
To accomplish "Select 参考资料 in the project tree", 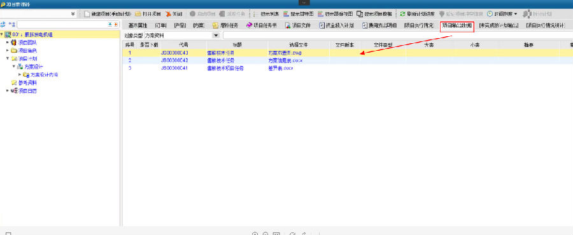I will 27,83.
